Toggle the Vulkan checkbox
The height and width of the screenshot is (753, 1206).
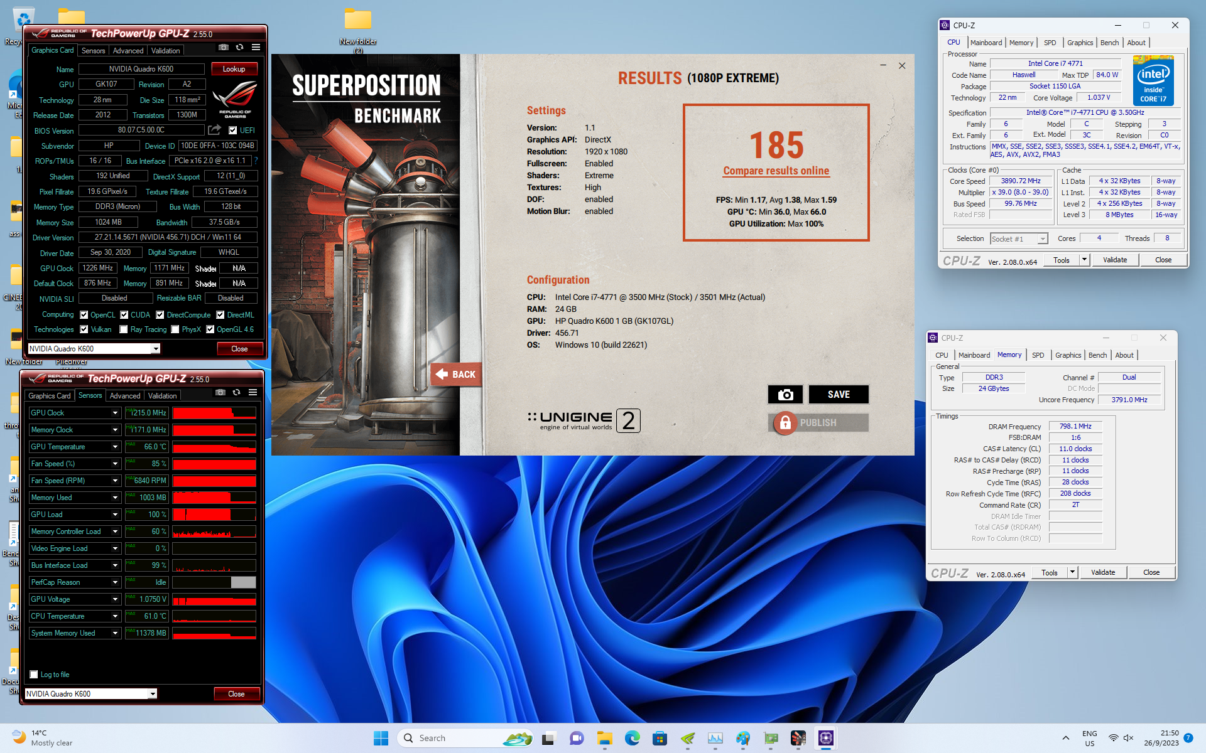[84, 329]
